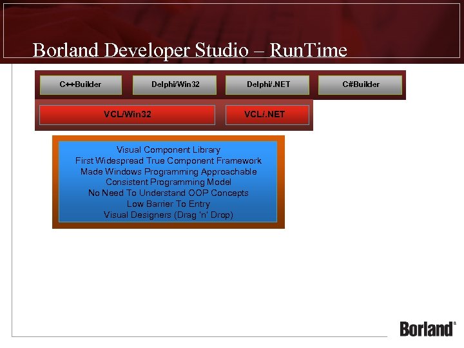
Task: Select 'First Widespread True Component Framework' line
Action: 168,160
